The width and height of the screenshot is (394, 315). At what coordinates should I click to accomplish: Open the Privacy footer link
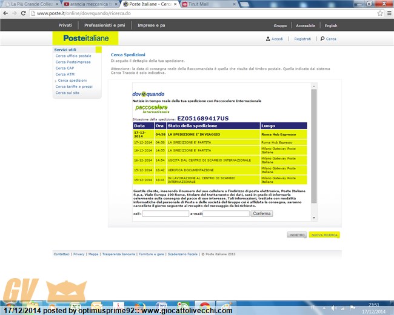coord(79,254)
